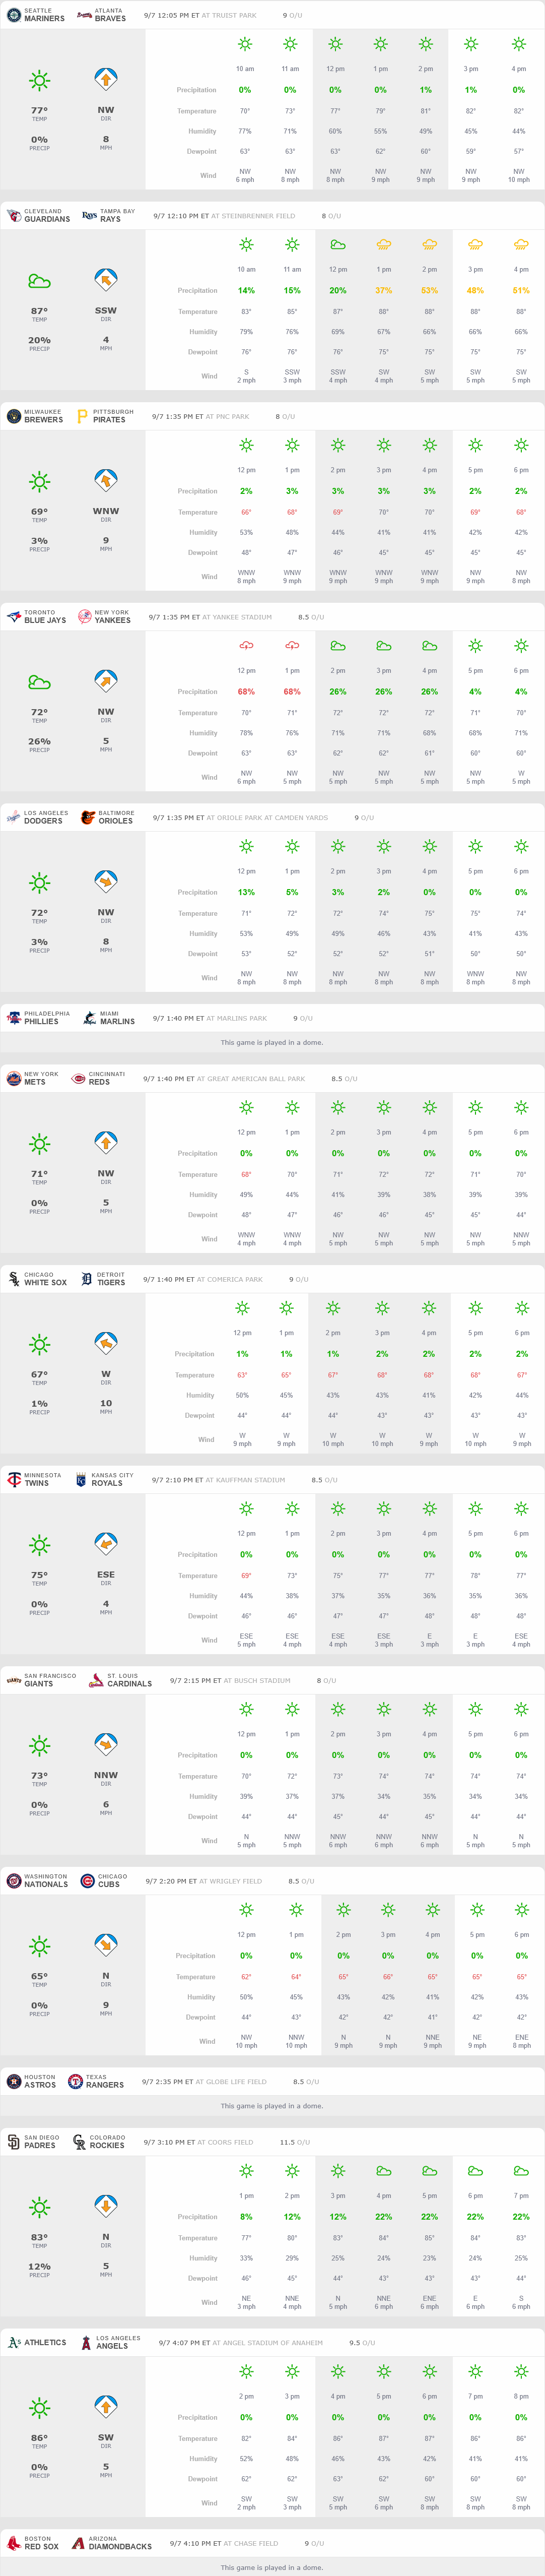
Task: Select the wind direction icon for Blue Jays–Yankees
Action: coord(106,681)
